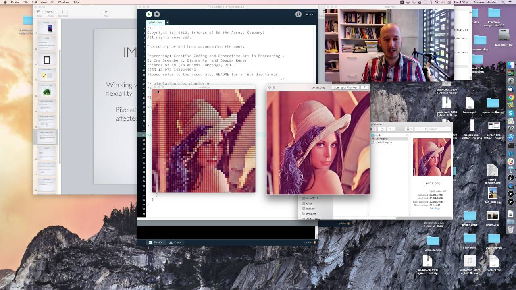Open Google Chrome from the Dock
The image size is (516, 290).
point(511,97)
